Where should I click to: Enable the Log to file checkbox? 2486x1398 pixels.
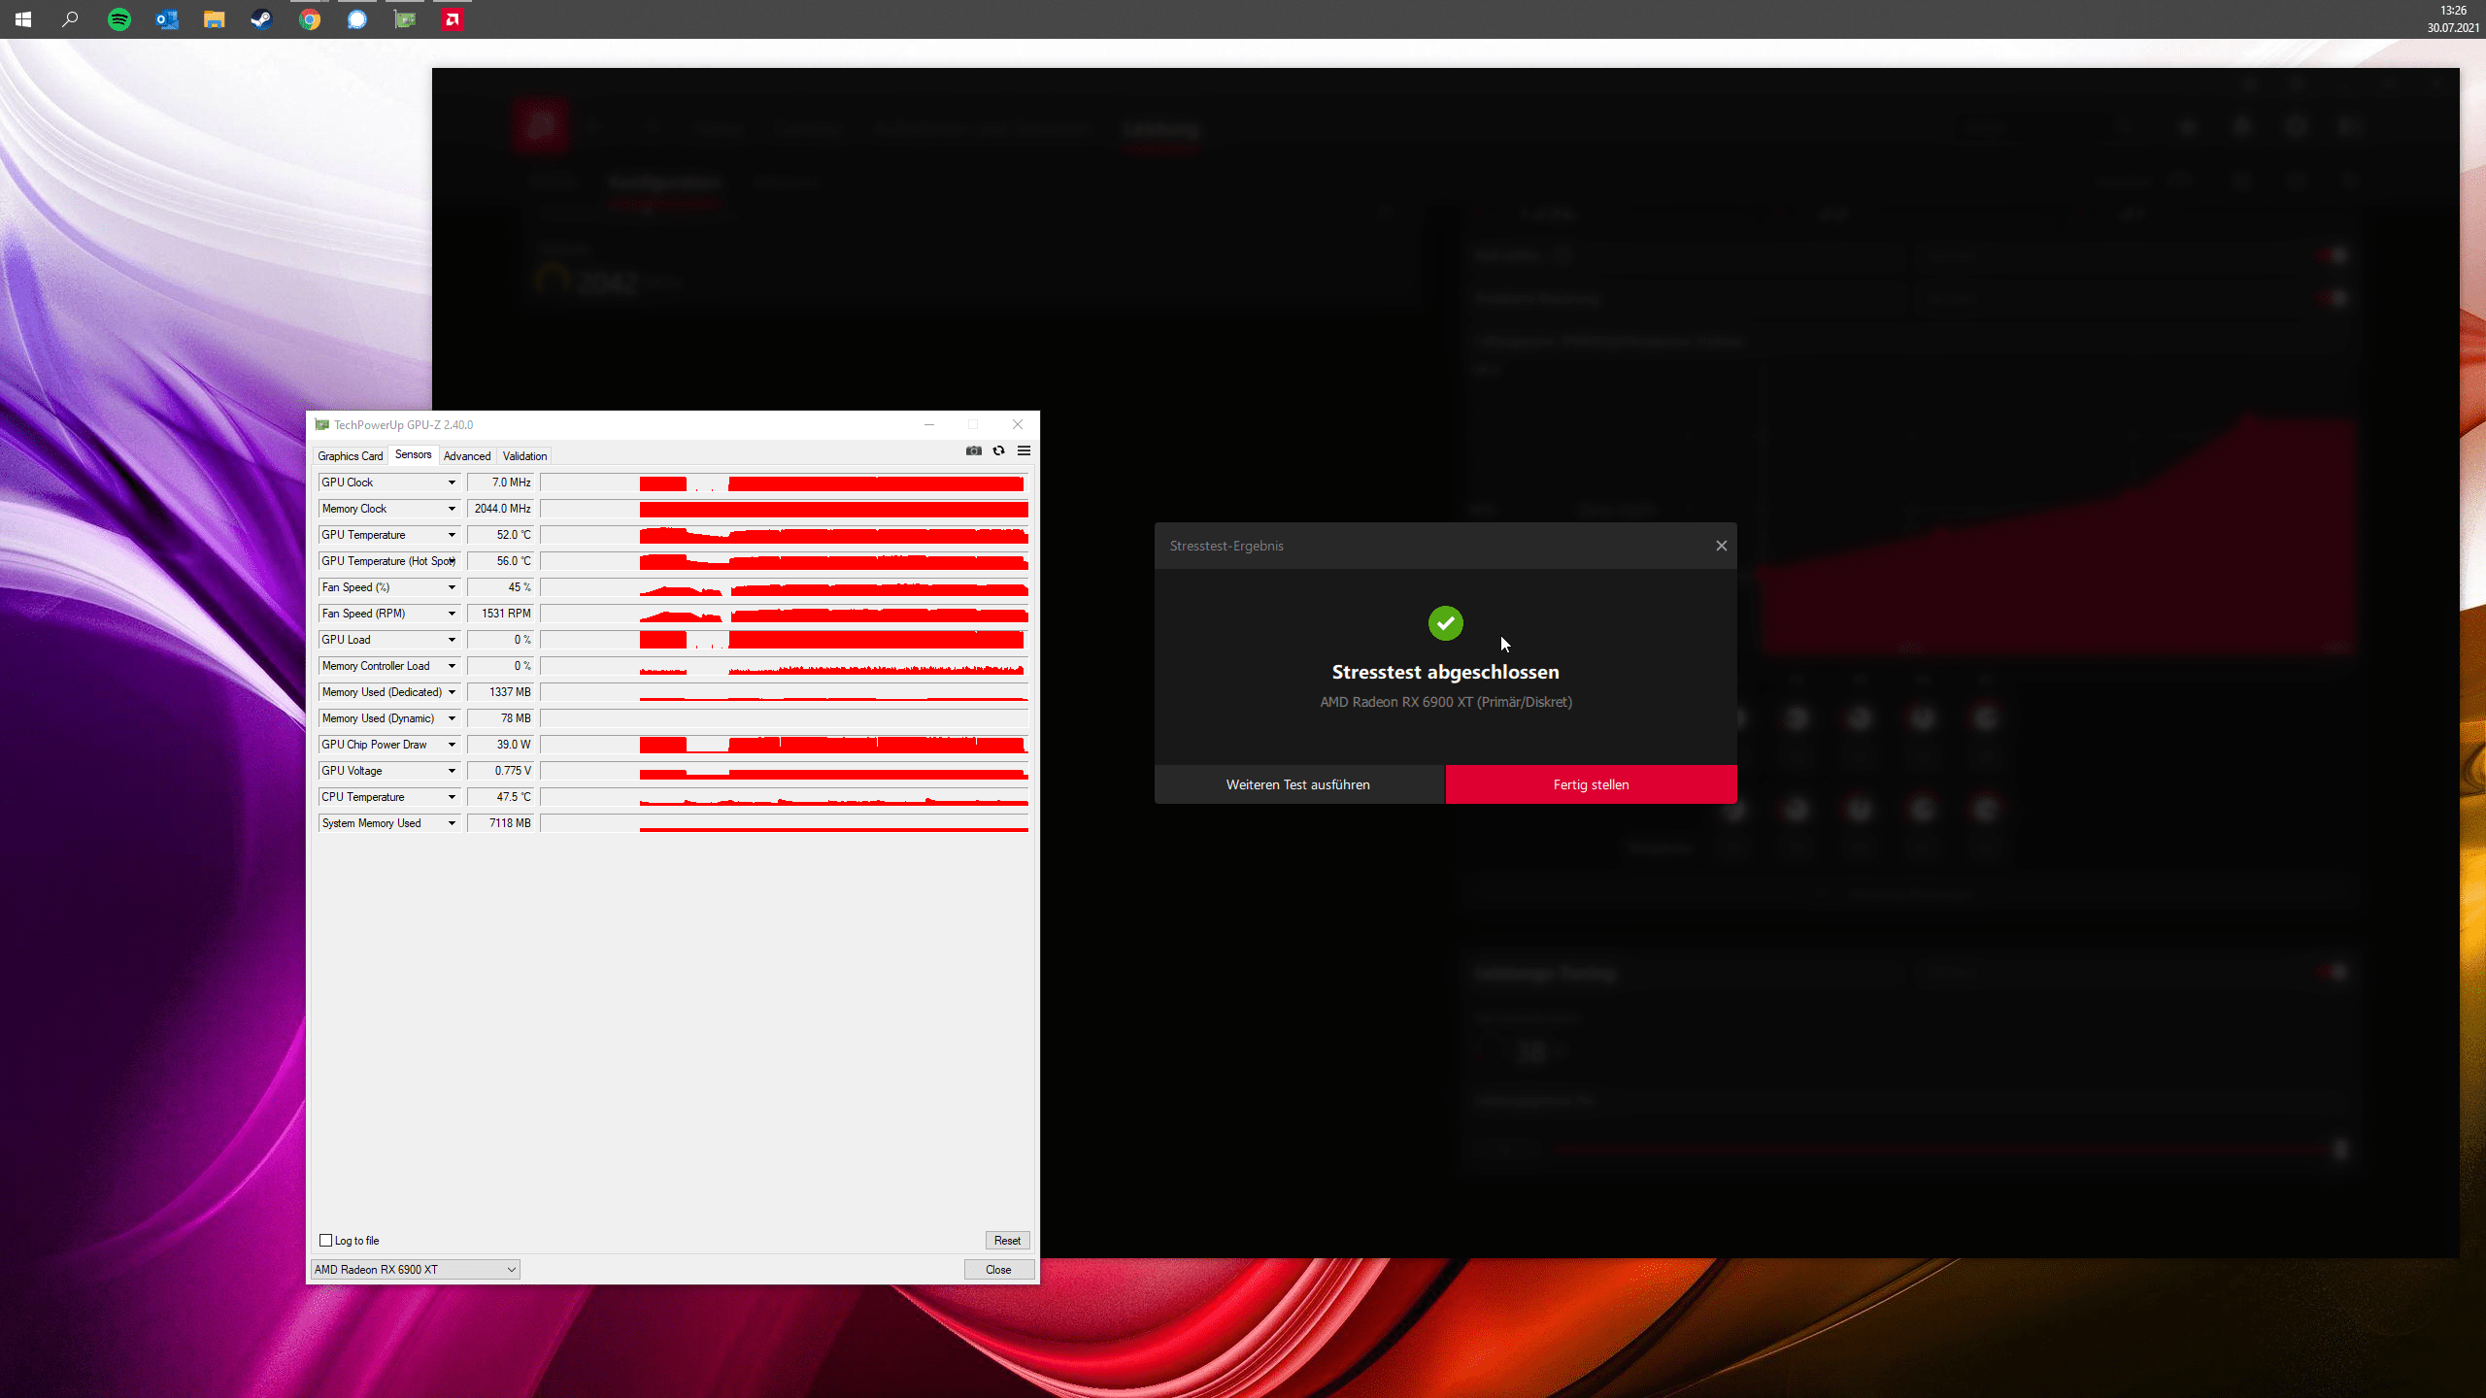[x=326, y=1240]
